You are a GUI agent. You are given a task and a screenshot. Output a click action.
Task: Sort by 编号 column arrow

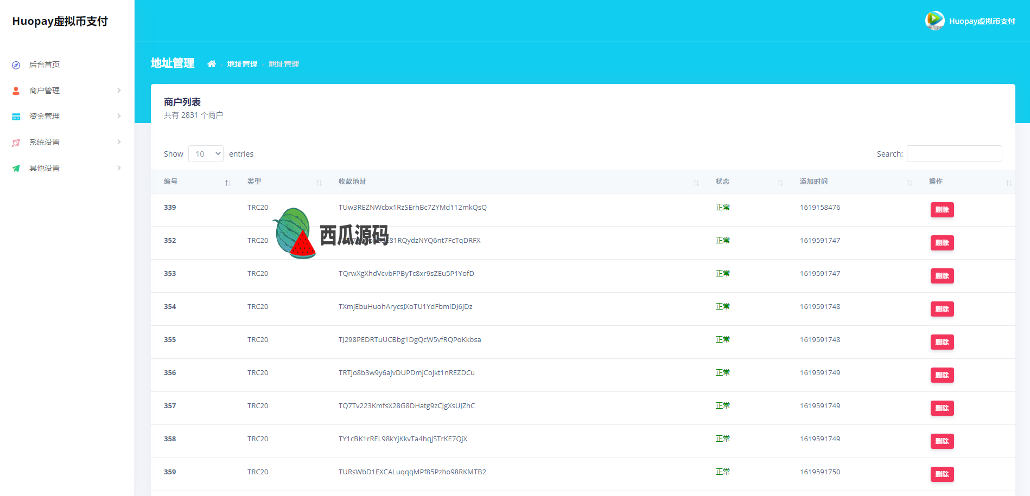[x=228, y=183]
